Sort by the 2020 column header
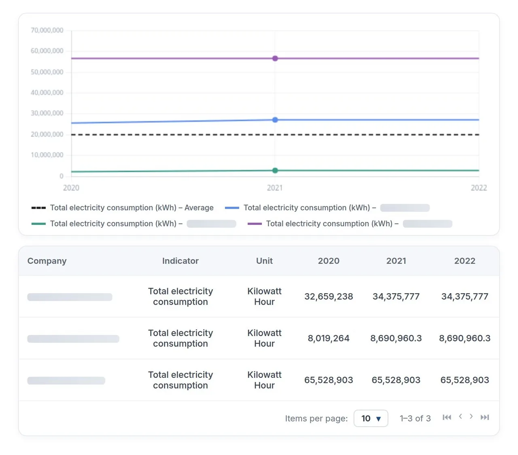The image size is (518, 455). [x=329, y=261]
